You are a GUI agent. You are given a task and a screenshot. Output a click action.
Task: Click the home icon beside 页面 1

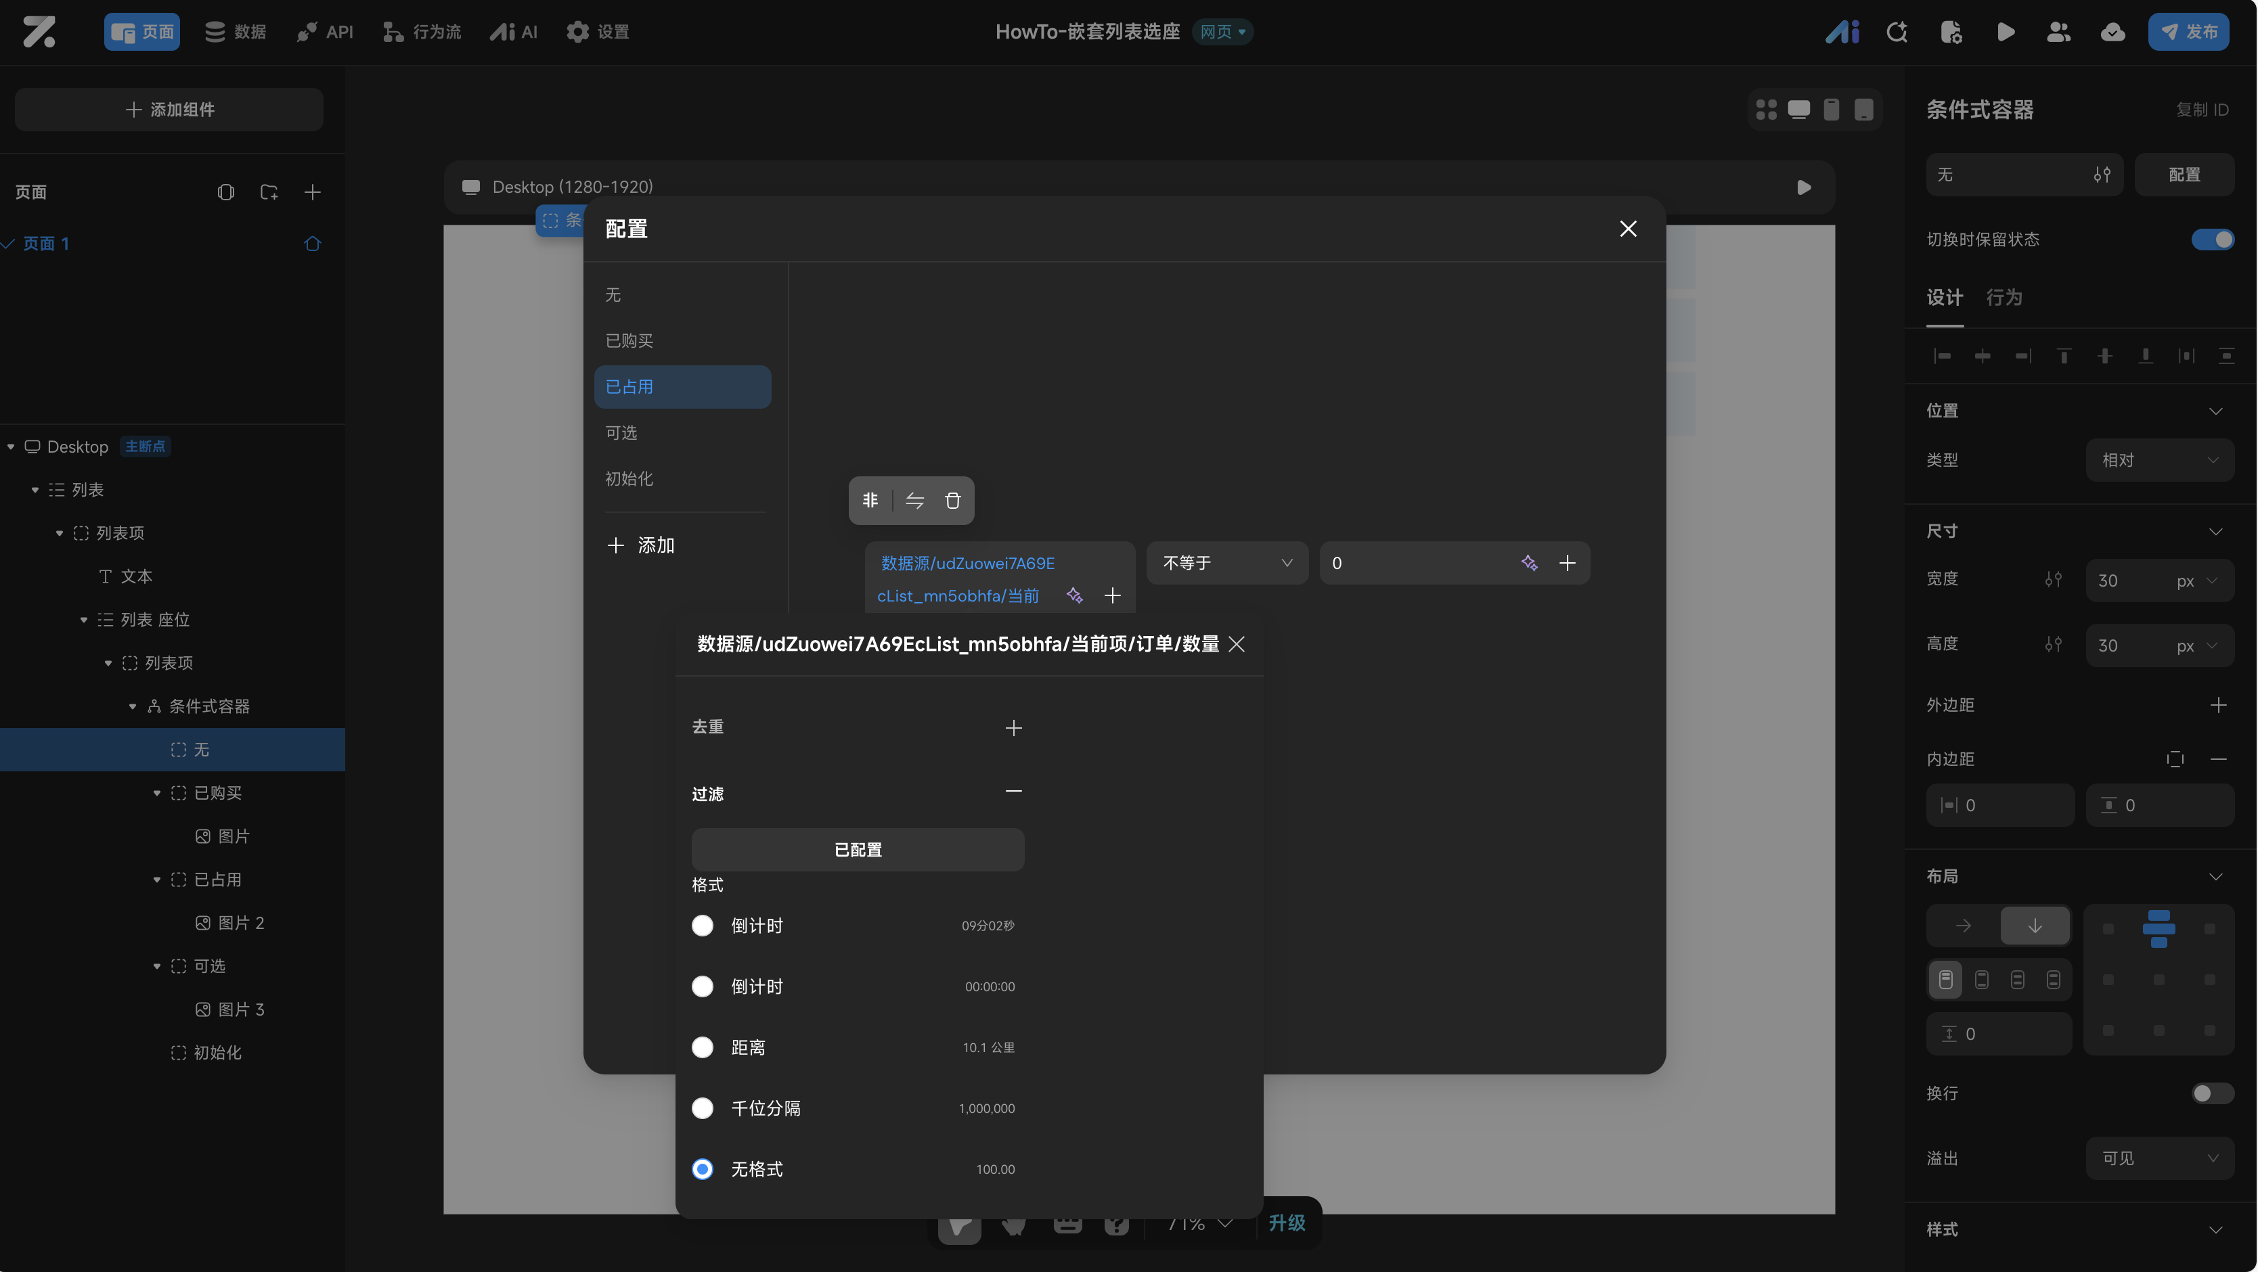[312, 244]
